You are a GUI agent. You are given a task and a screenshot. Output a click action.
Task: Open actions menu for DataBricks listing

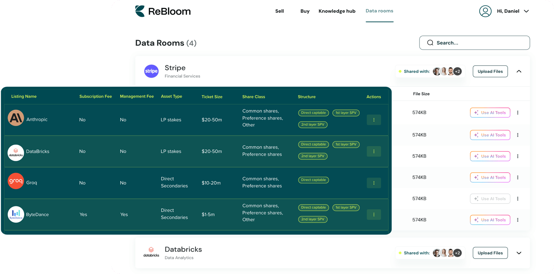374,151
